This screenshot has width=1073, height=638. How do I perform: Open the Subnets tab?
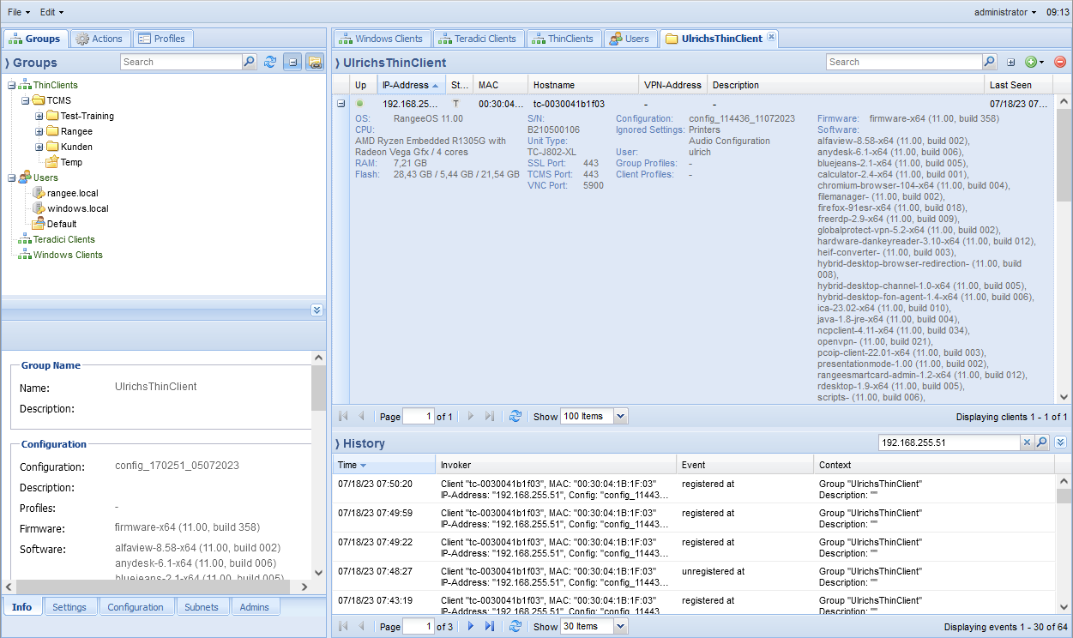coord(202,607)
